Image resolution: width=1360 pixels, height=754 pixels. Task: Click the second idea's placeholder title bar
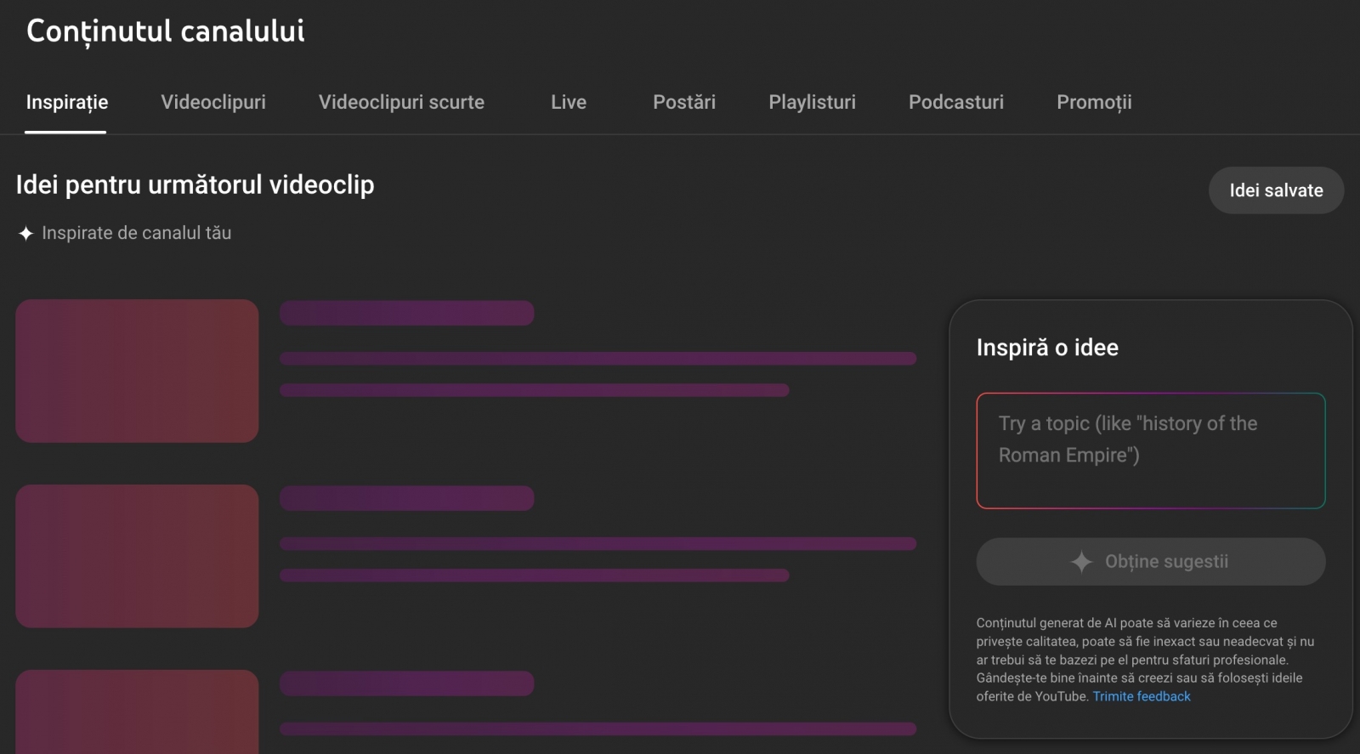point(406,498)
